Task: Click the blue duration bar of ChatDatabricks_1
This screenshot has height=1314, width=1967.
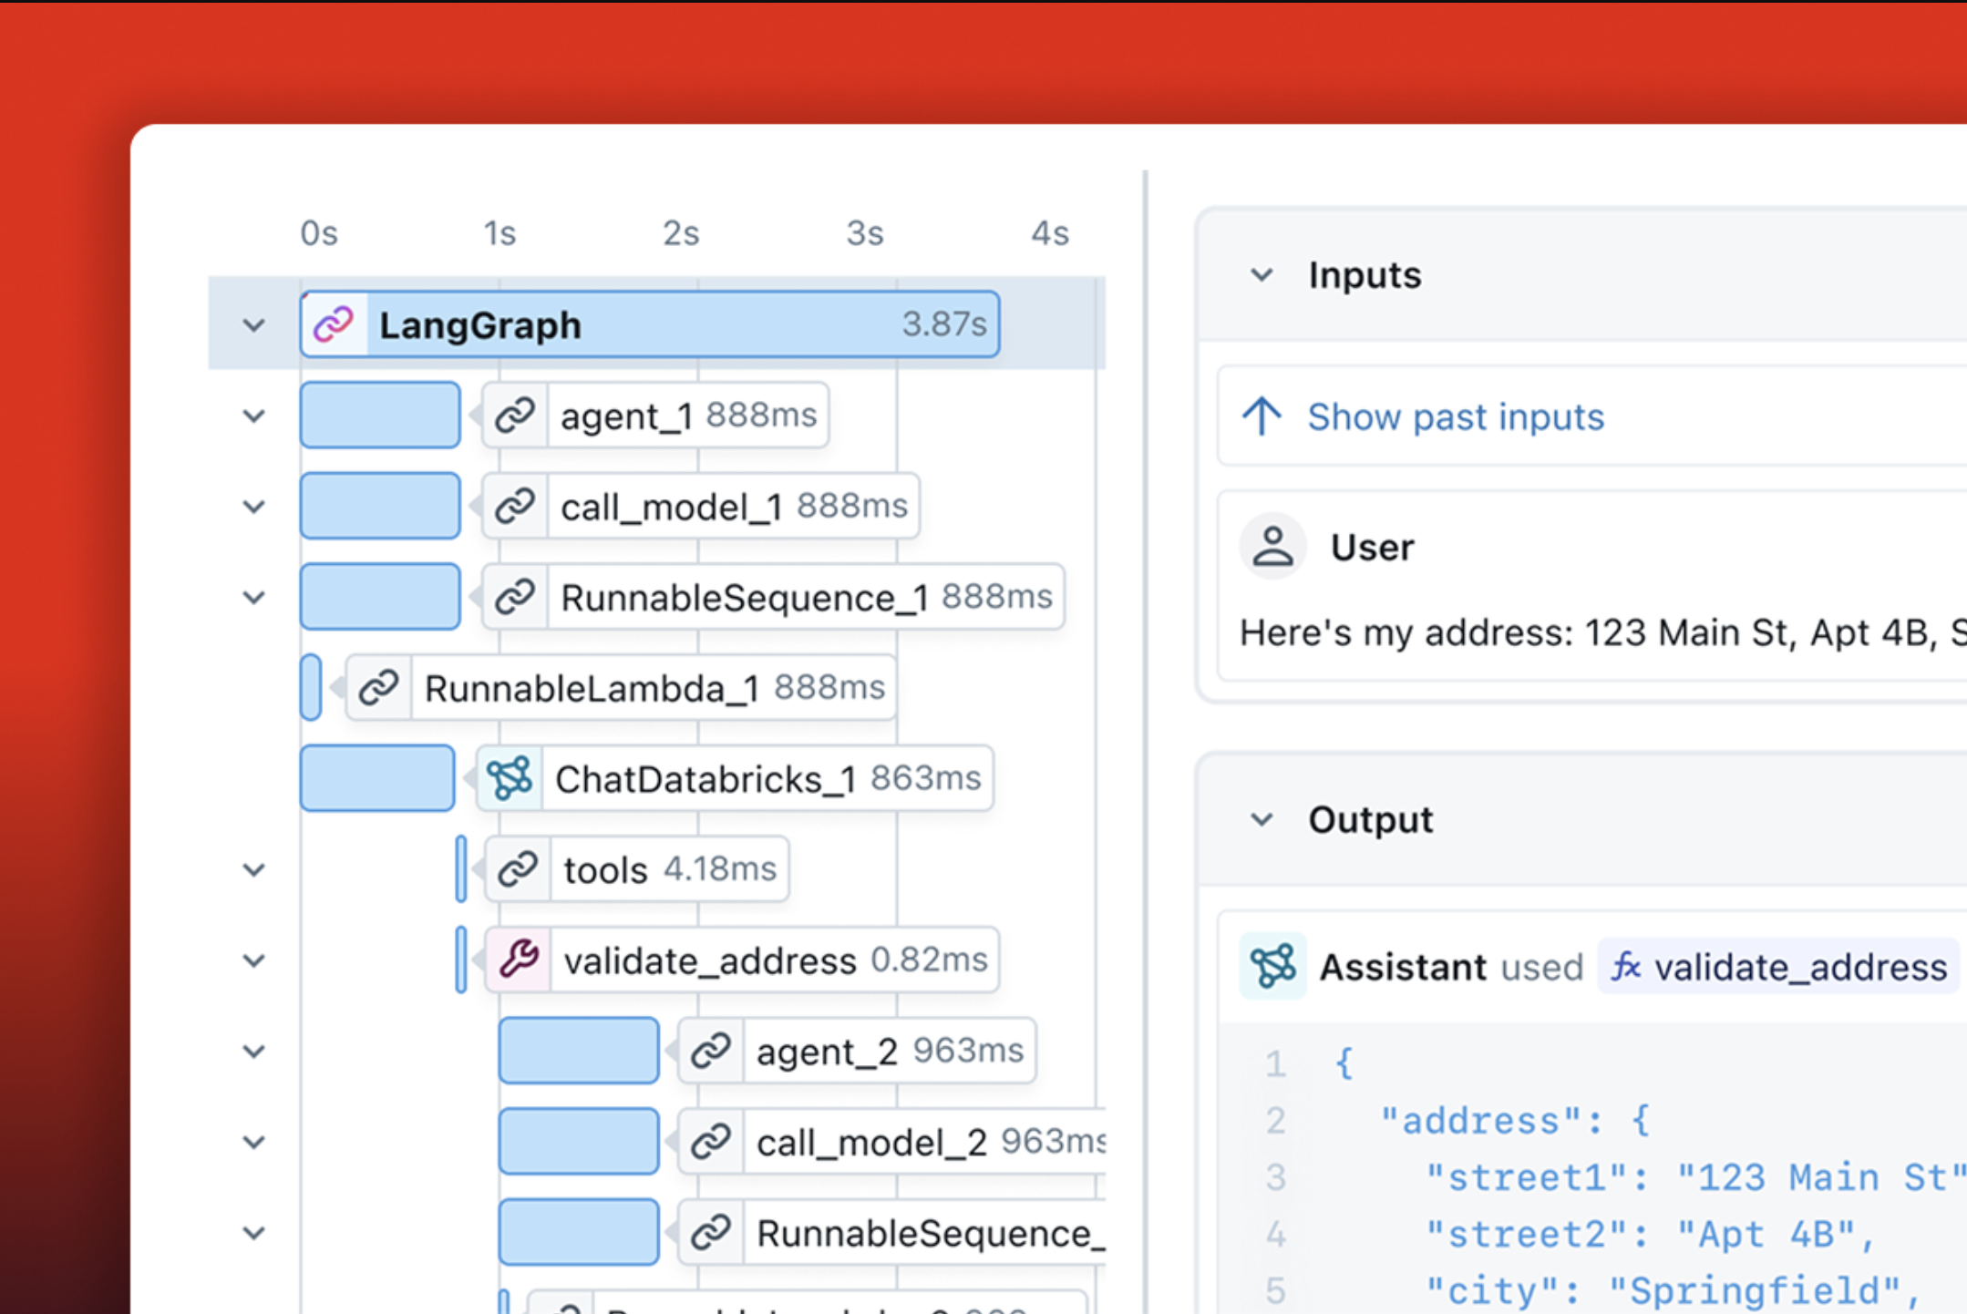Action: [x=377, y=777]
